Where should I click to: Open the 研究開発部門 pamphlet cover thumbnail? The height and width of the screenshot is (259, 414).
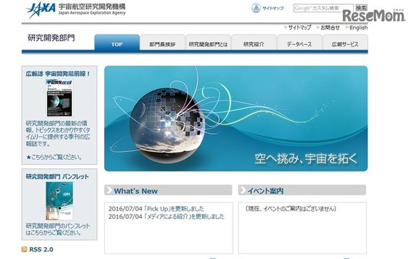point(59,200)
